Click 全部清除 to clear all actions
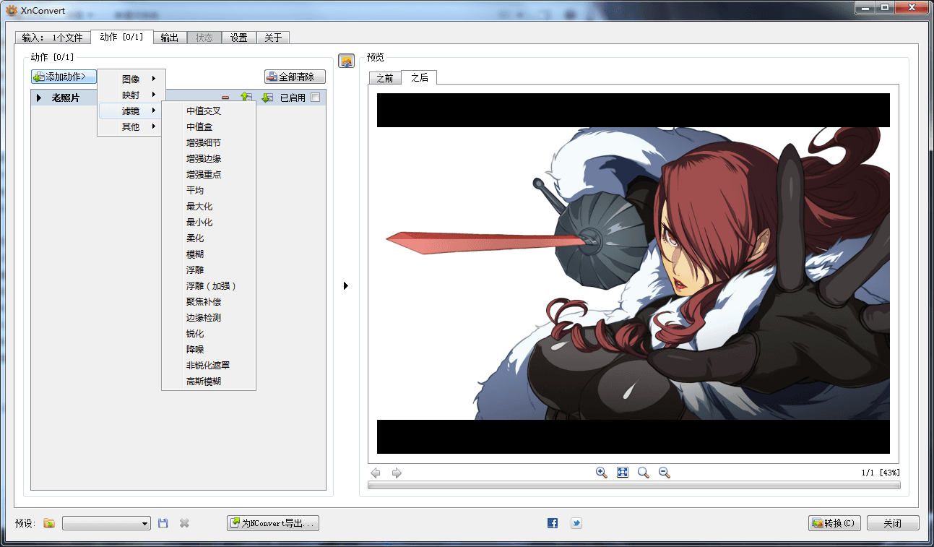Screen dimensions: 934x547 tap(295, 77)
